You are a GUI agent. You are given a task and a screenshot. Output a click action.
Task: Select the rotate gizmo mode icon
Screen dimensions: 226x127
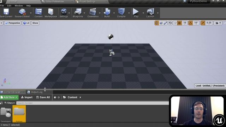tap(161, 23)
